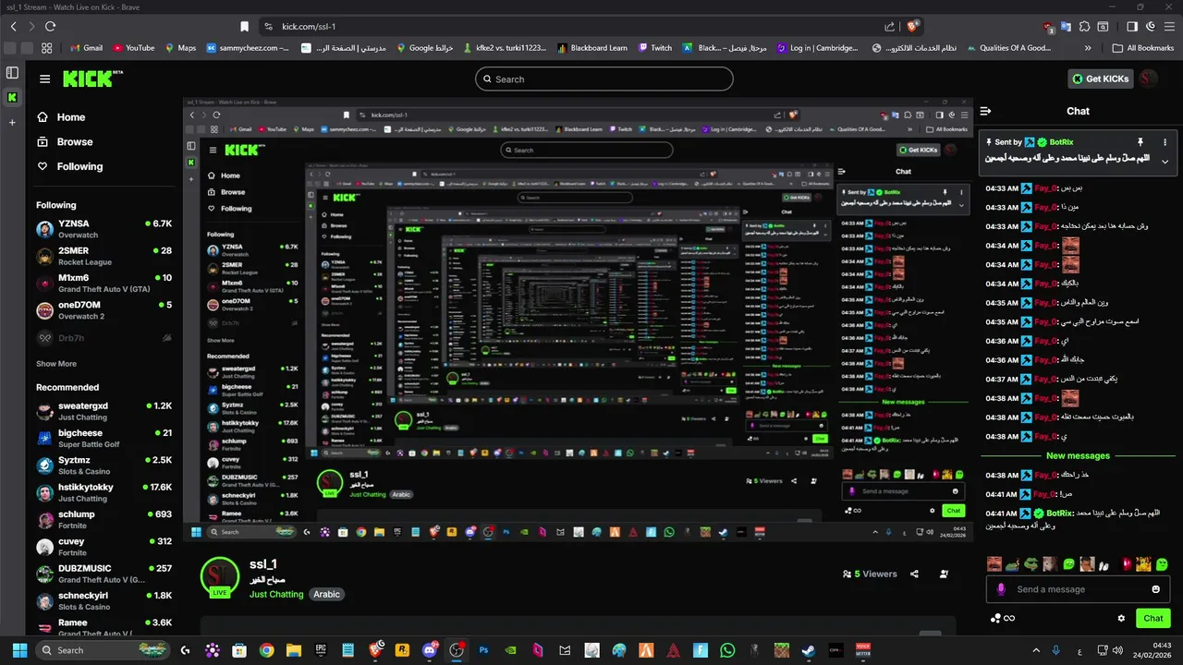Open the Following page in sidebar
Viewport: 1183px width, 665px height.
[x=69, y=166]
